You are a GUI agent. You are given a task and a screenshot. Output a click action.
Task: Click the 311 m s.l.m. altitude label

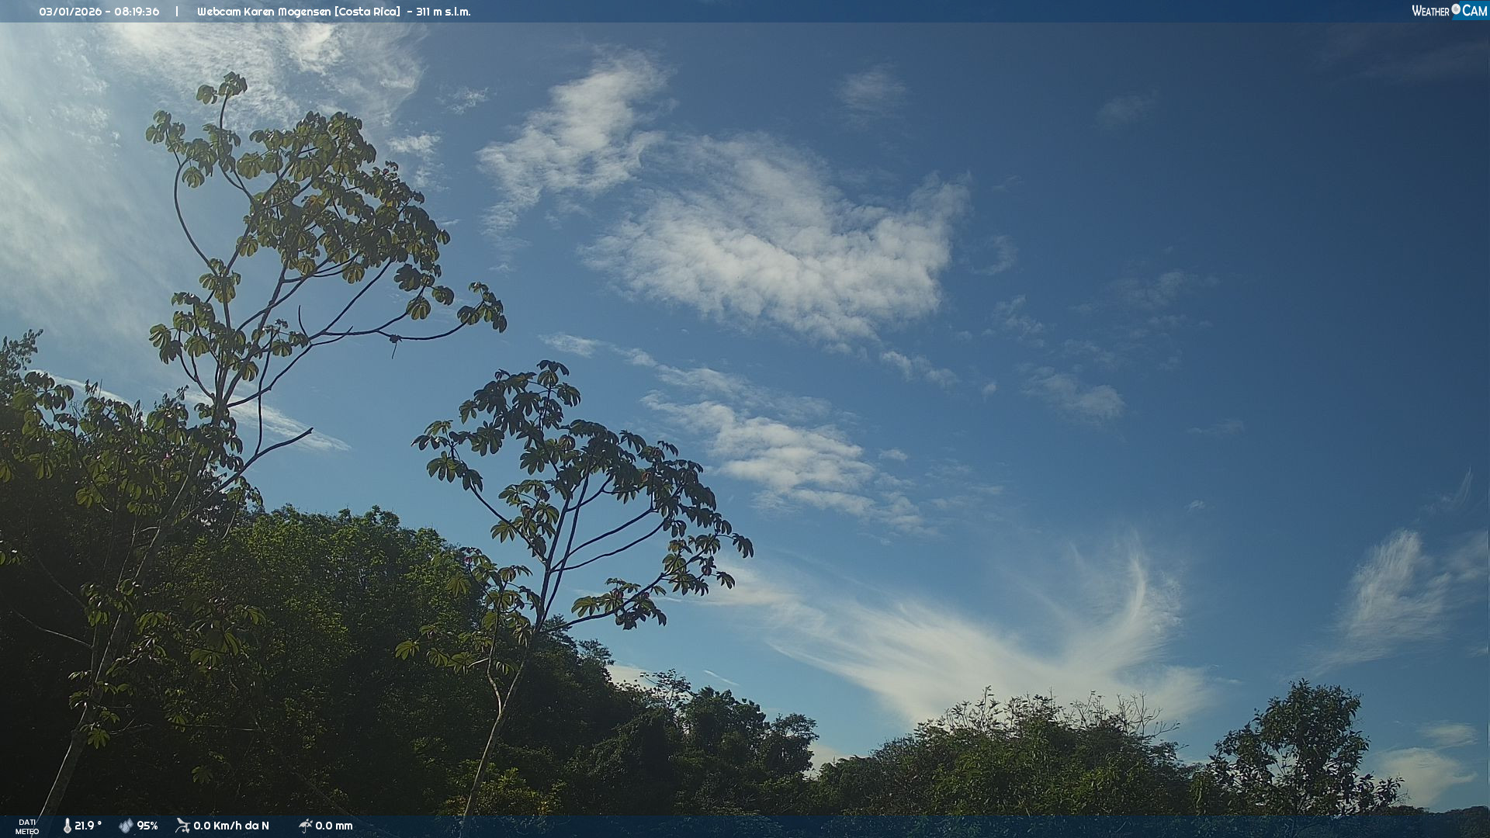pyautogui.click(x=443, y=12)
